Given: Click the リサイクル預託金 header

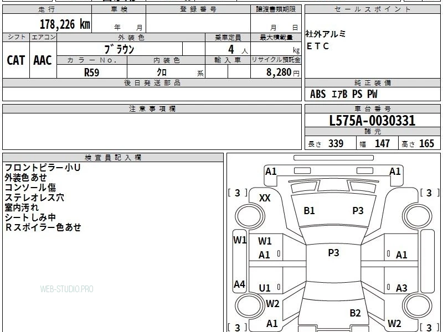Looking at the screenshot, I should tap(276, 60).
